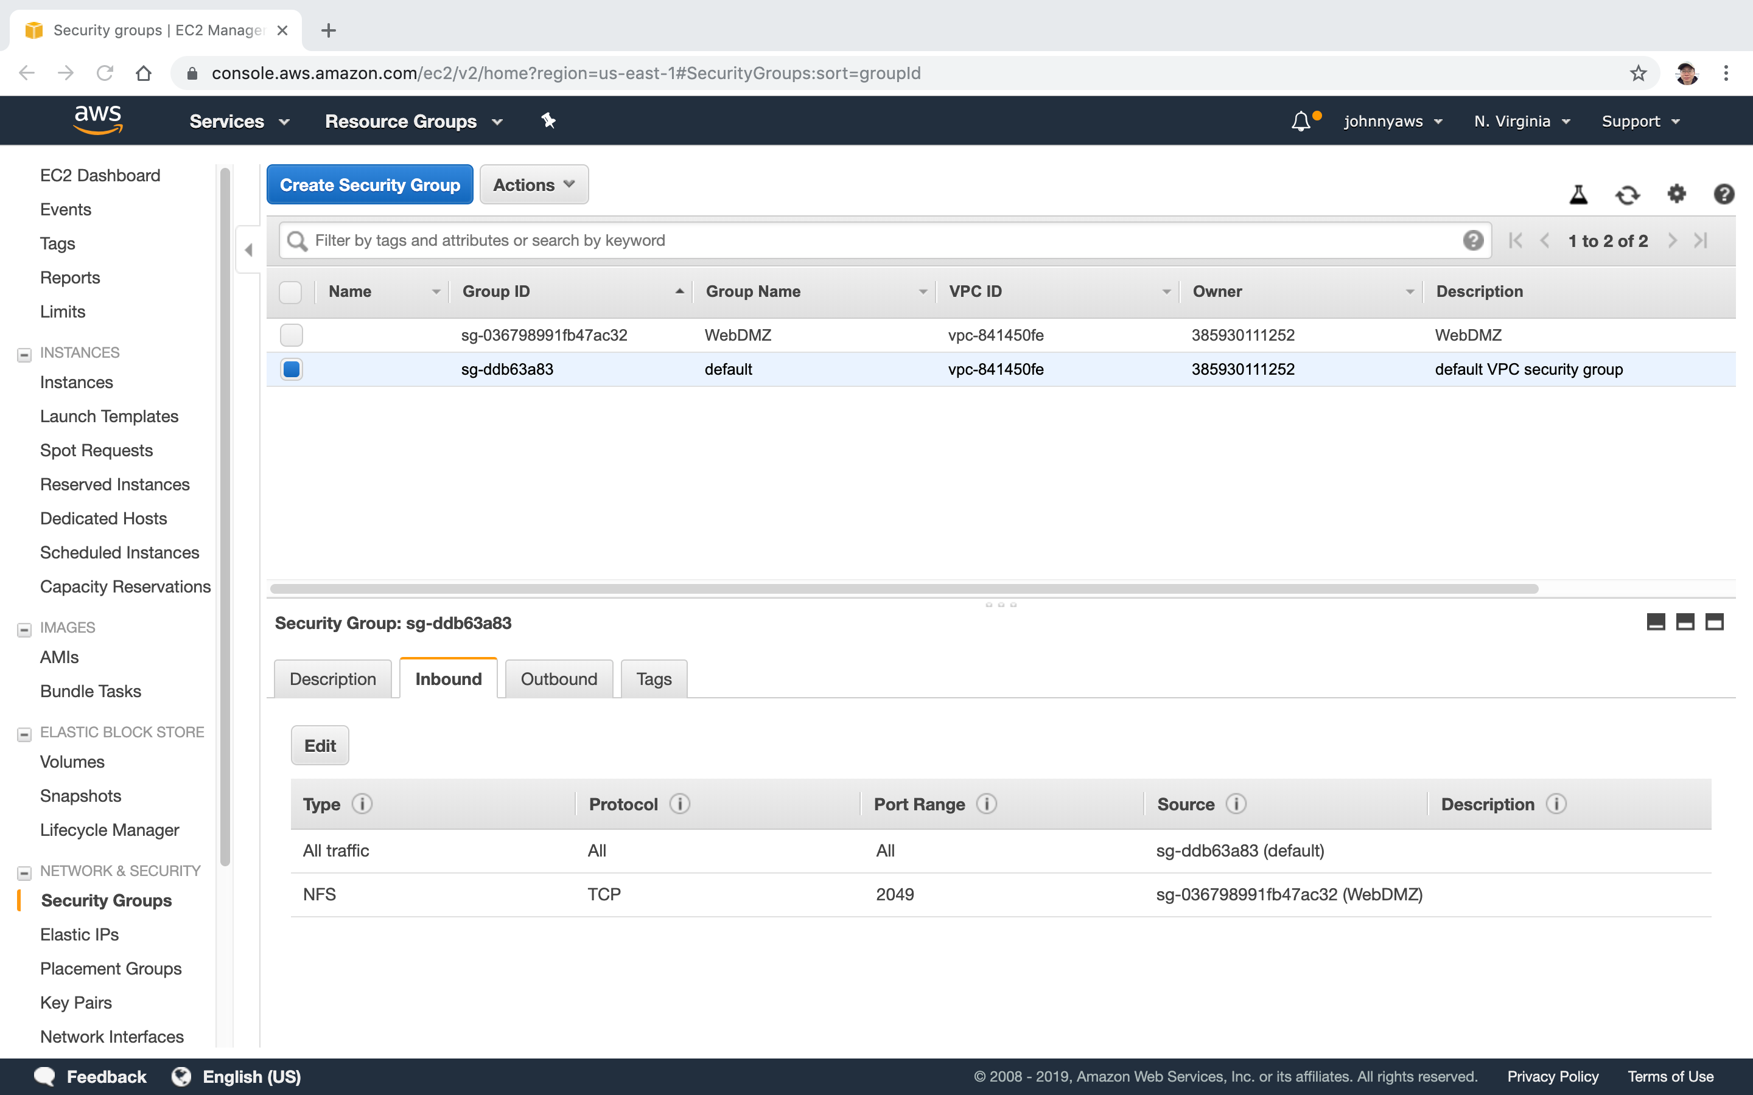1753x1095 pixels.
Task: Click the Feedback link in footer
Action: [x=91, y=1077]
